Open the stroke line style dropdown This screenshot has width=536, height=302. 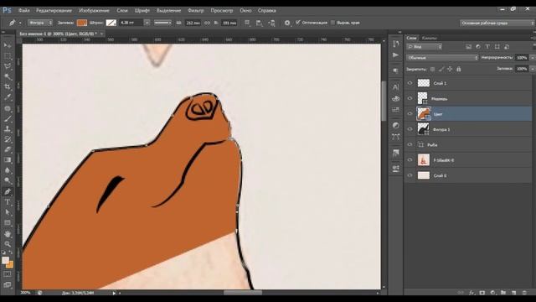[162, 23]
